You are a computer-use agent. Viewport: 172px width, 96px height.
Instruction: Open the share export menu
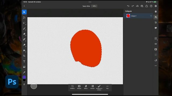(146, 6)
